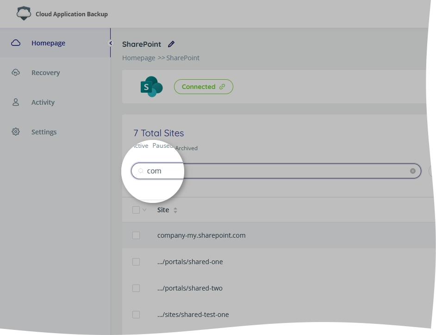Image resolution: width=436 pixels, height=335 pixels.
Task: Check the .../sites/shared-test-one row checkbox
Action: (136, 315)
